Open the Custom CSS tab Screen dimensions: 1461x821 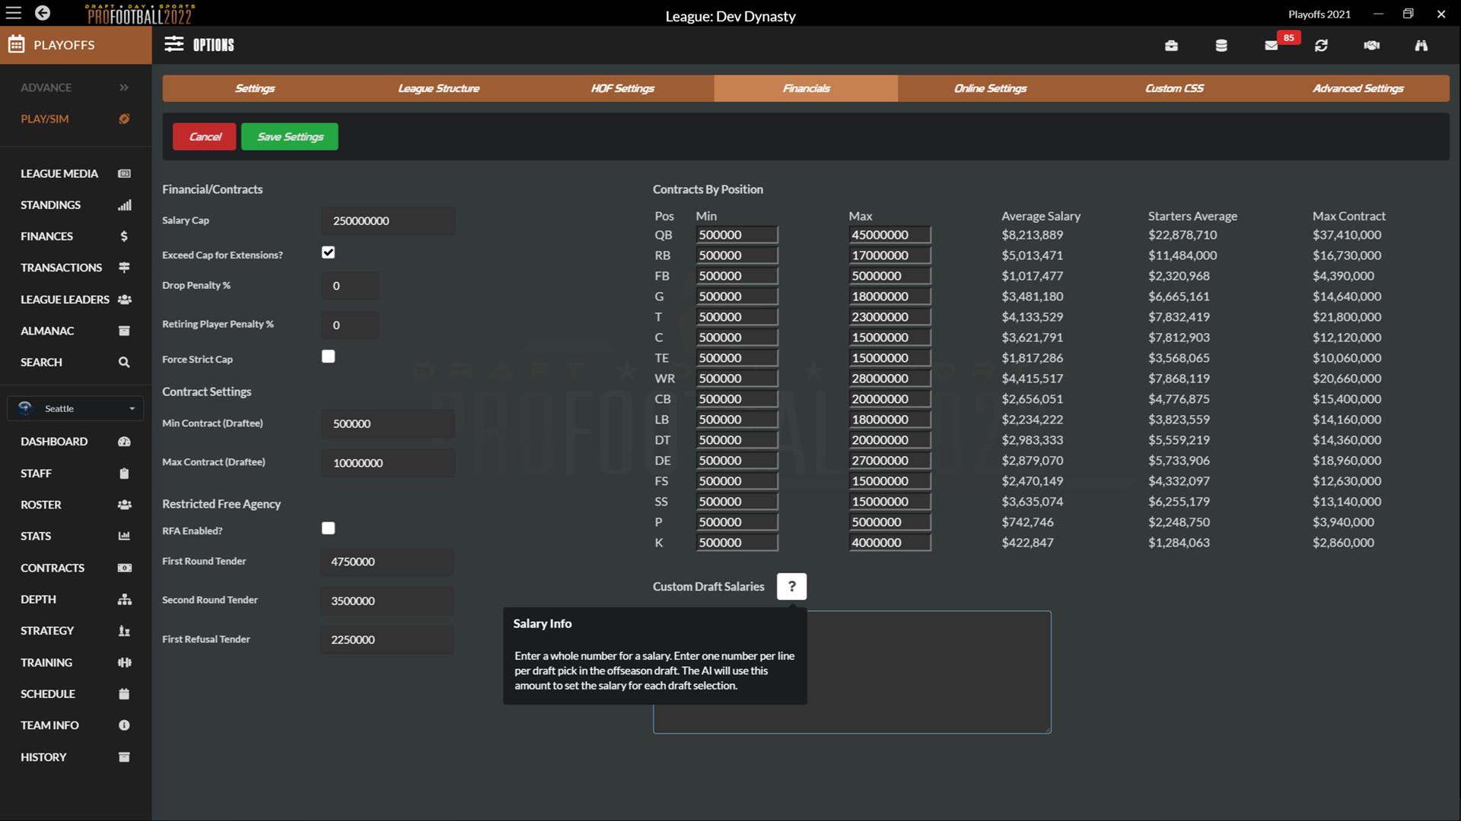[x=1174, y=88]
